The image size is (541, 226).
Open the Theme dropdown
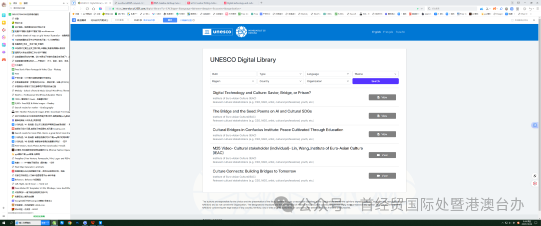(x=375, y=73)
